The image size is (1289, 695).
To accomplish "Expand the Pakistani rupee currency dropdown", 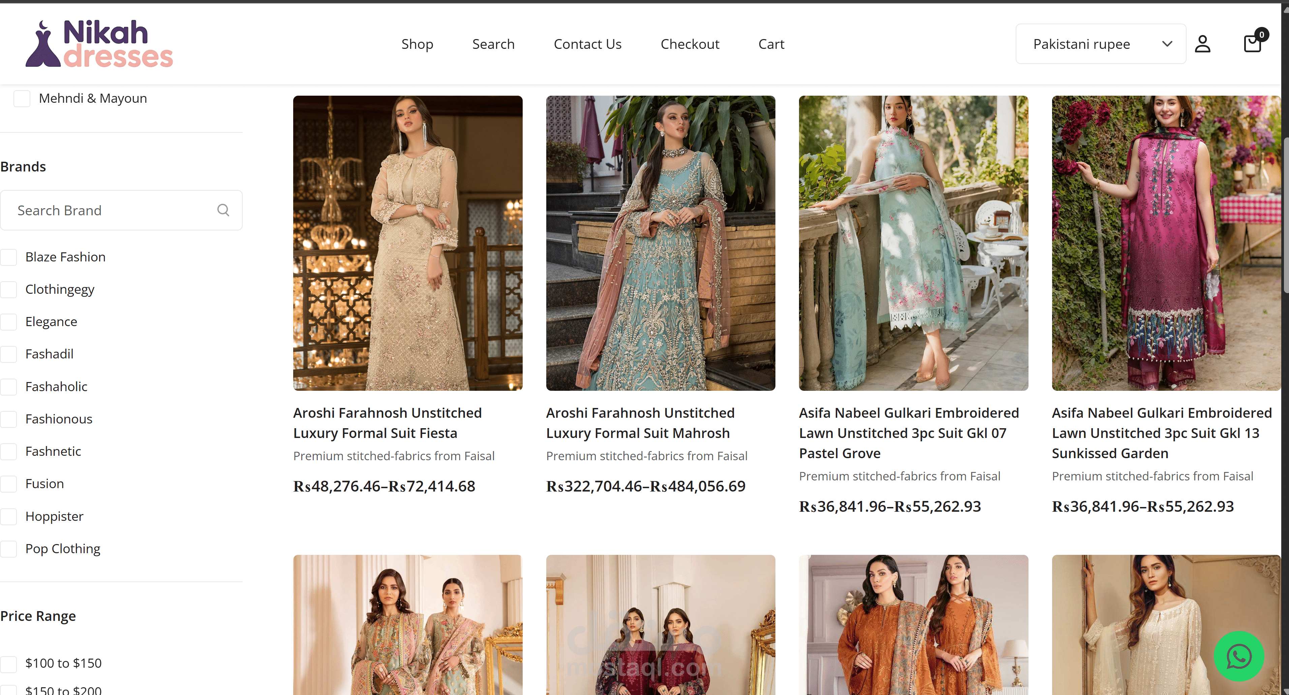I will click(x=1100, y=44).
